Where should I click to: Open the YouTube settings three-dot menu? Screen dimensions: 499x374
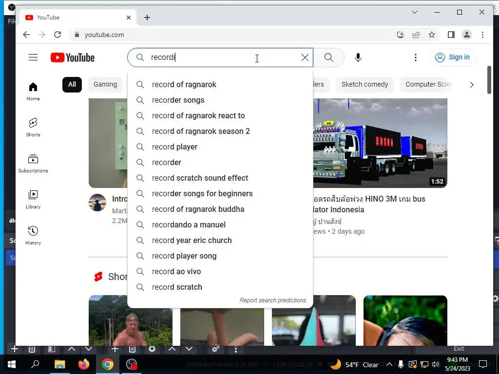tap(416, 57)
